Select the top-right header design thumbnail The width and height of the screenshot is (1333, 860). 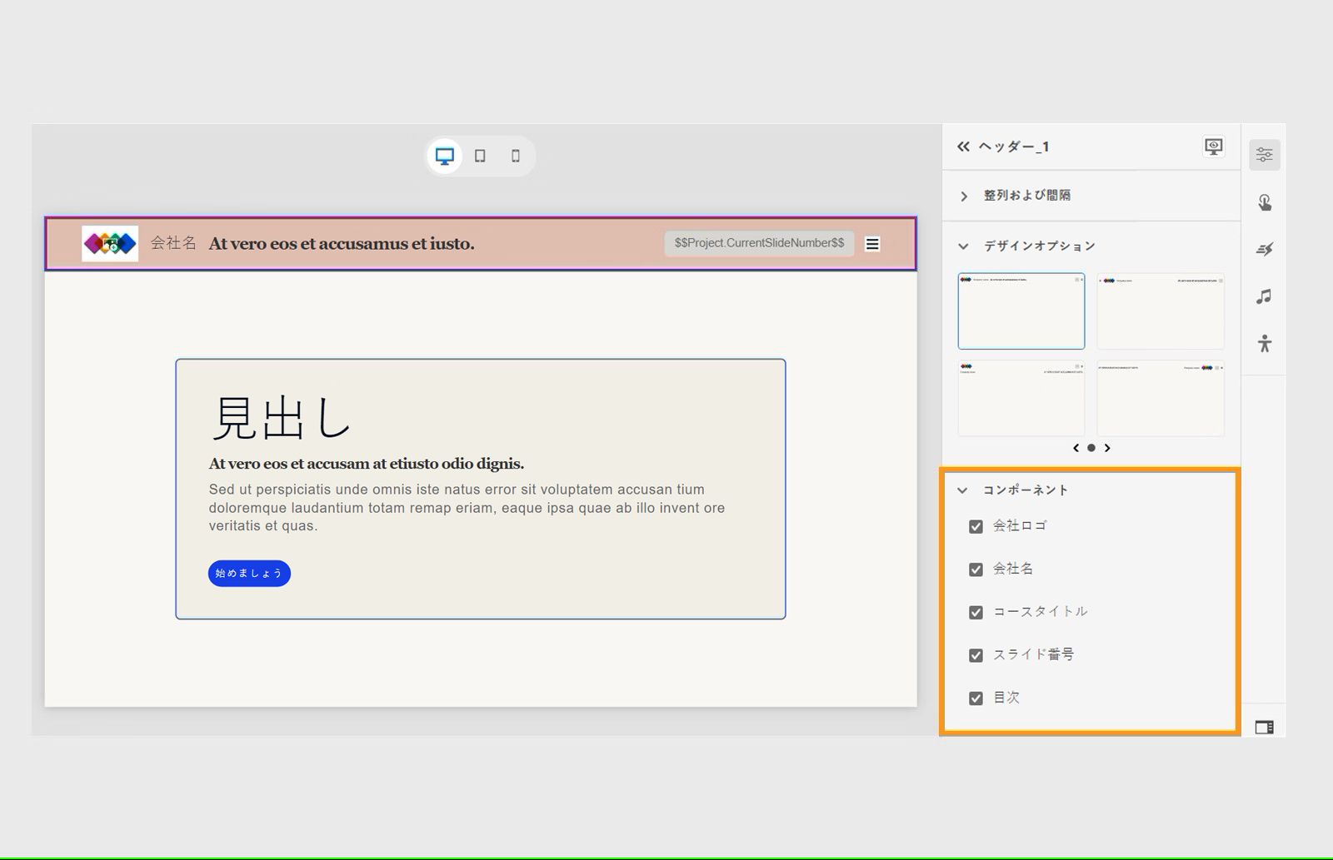pyautogui.click(x=1161, y=311)
